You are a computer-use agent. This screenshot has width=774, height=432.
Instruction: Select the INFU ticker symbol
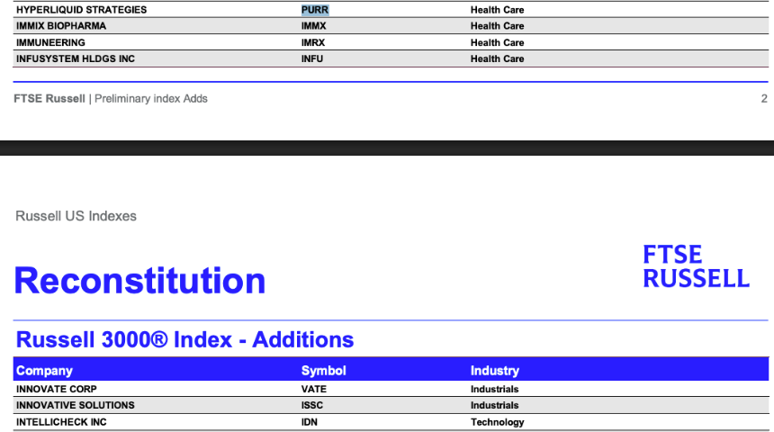pos(312,58)
